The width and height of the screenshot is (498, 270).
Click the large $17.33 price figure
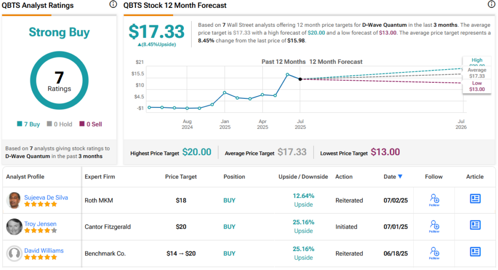(156, 32)
